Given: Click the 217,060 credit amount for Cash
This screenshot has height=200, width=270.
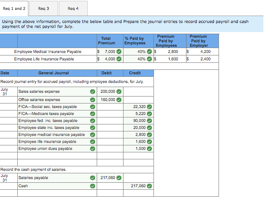Looking at the screenshot, I should 138,186.
